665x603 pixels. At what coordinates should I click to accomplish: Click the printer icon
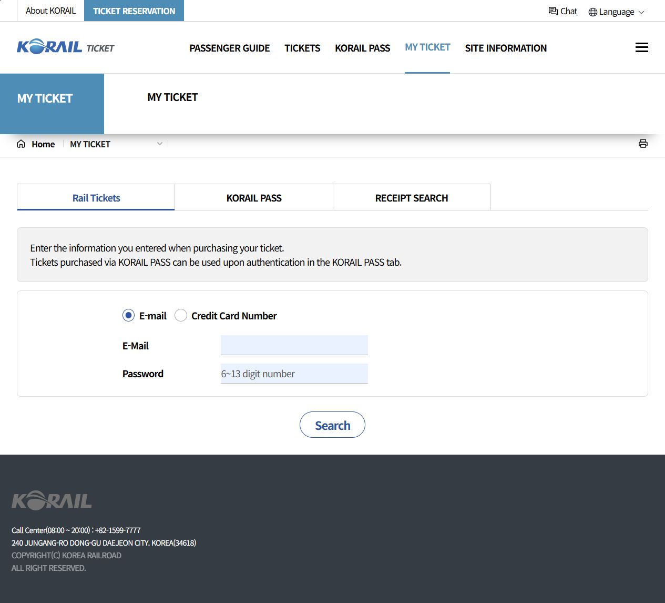[x=643, y=144]
